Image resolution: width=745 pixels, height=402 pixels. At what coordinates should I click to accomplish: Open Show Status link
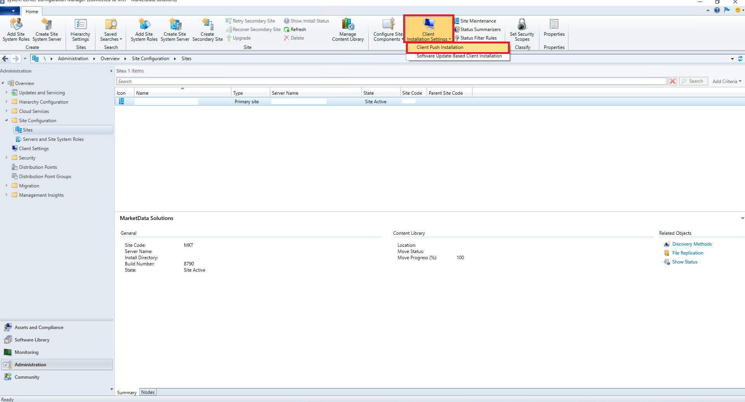[684, 262]
